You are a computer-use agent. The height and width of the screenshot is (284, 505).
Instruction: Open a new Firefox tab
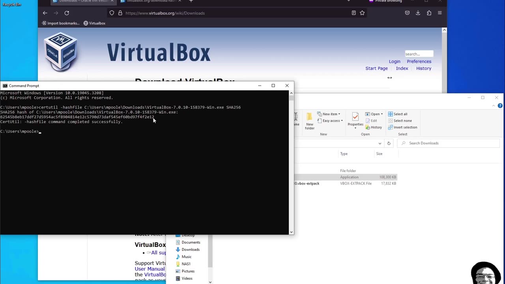tap(191, 1)
